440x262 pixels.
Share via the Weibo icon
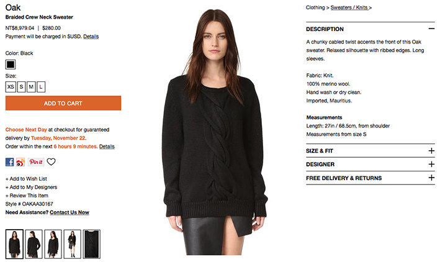20,162
